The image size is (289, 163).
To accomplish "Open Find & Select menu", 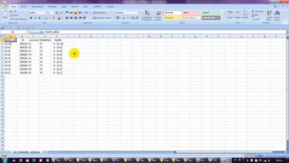I will pyautogui.click(x=277, y=15).
